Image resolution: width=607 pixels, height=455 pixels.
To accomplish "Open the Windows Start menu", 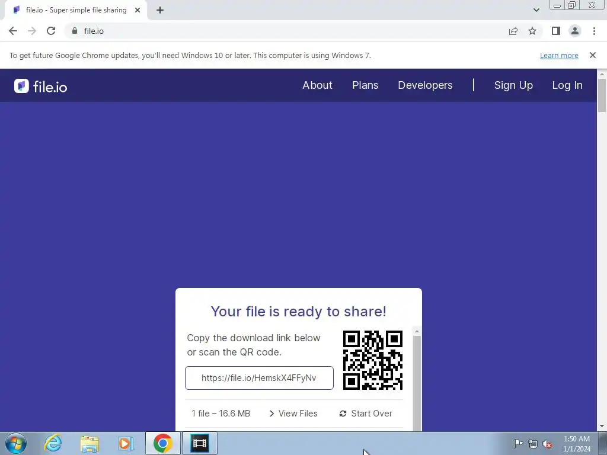I will [15, 443].
